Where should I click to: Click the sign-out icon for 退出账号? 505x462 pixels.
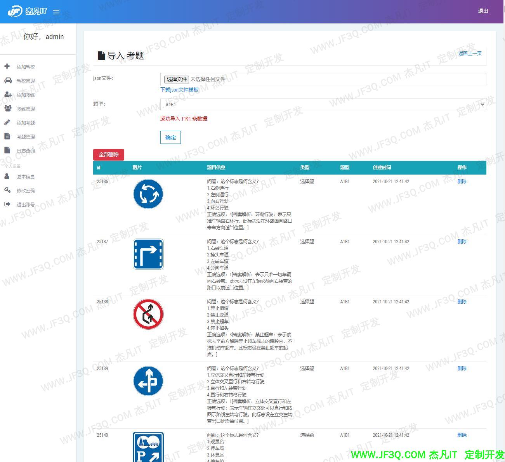click(x=7, y=204)
